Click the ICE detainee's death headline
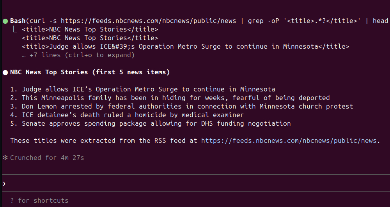This screenshot has width=390, height=207. pyautogui.click(x=133, y=115)
